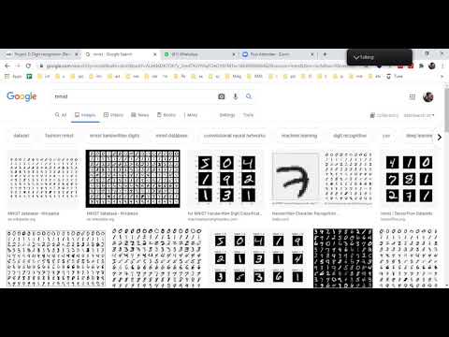Switch to the Post Attendee - Zoom tab
Viewport: 449px width, 337px height.
pos(278,54)
